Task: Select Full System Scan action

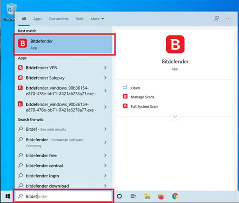Action: point(144,106)
